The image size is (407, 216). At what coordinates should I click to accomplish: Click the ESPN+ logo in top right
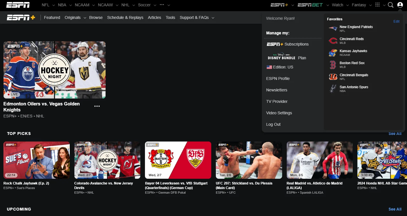pyautogui.click(x=279, y=5)
